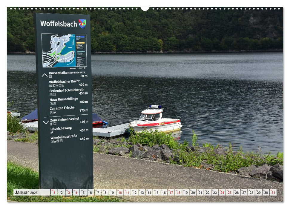Expand the upward chevron above RurseeBalkon

[45, 75]
